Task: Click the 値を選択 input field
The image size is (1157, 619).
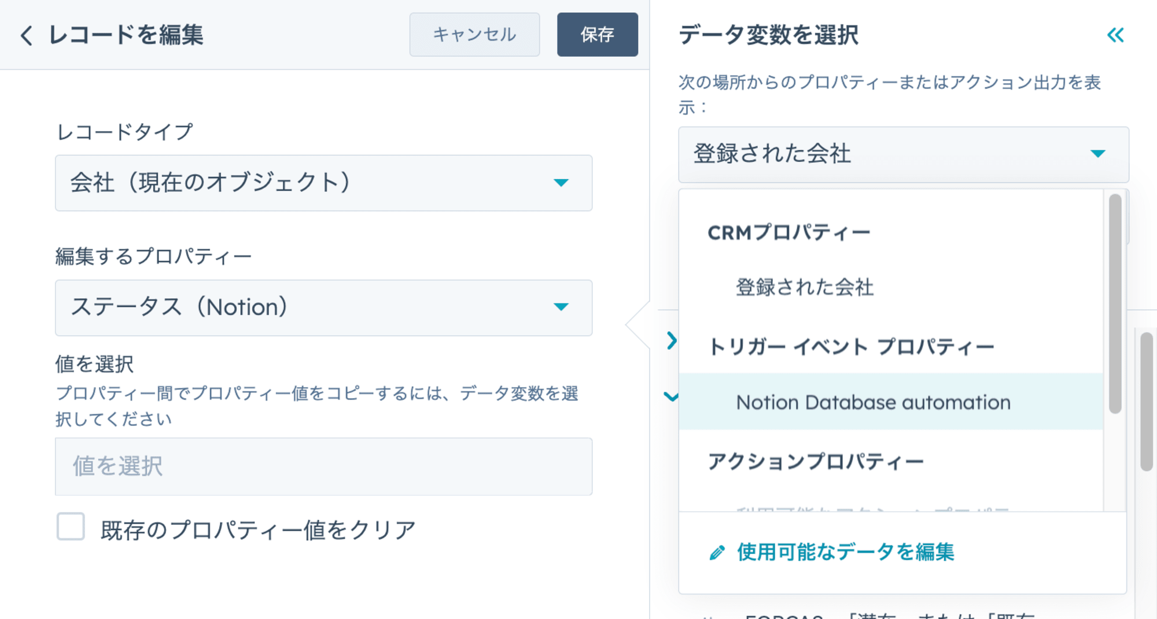Action: pyautogui.click(x=323, y=466)
